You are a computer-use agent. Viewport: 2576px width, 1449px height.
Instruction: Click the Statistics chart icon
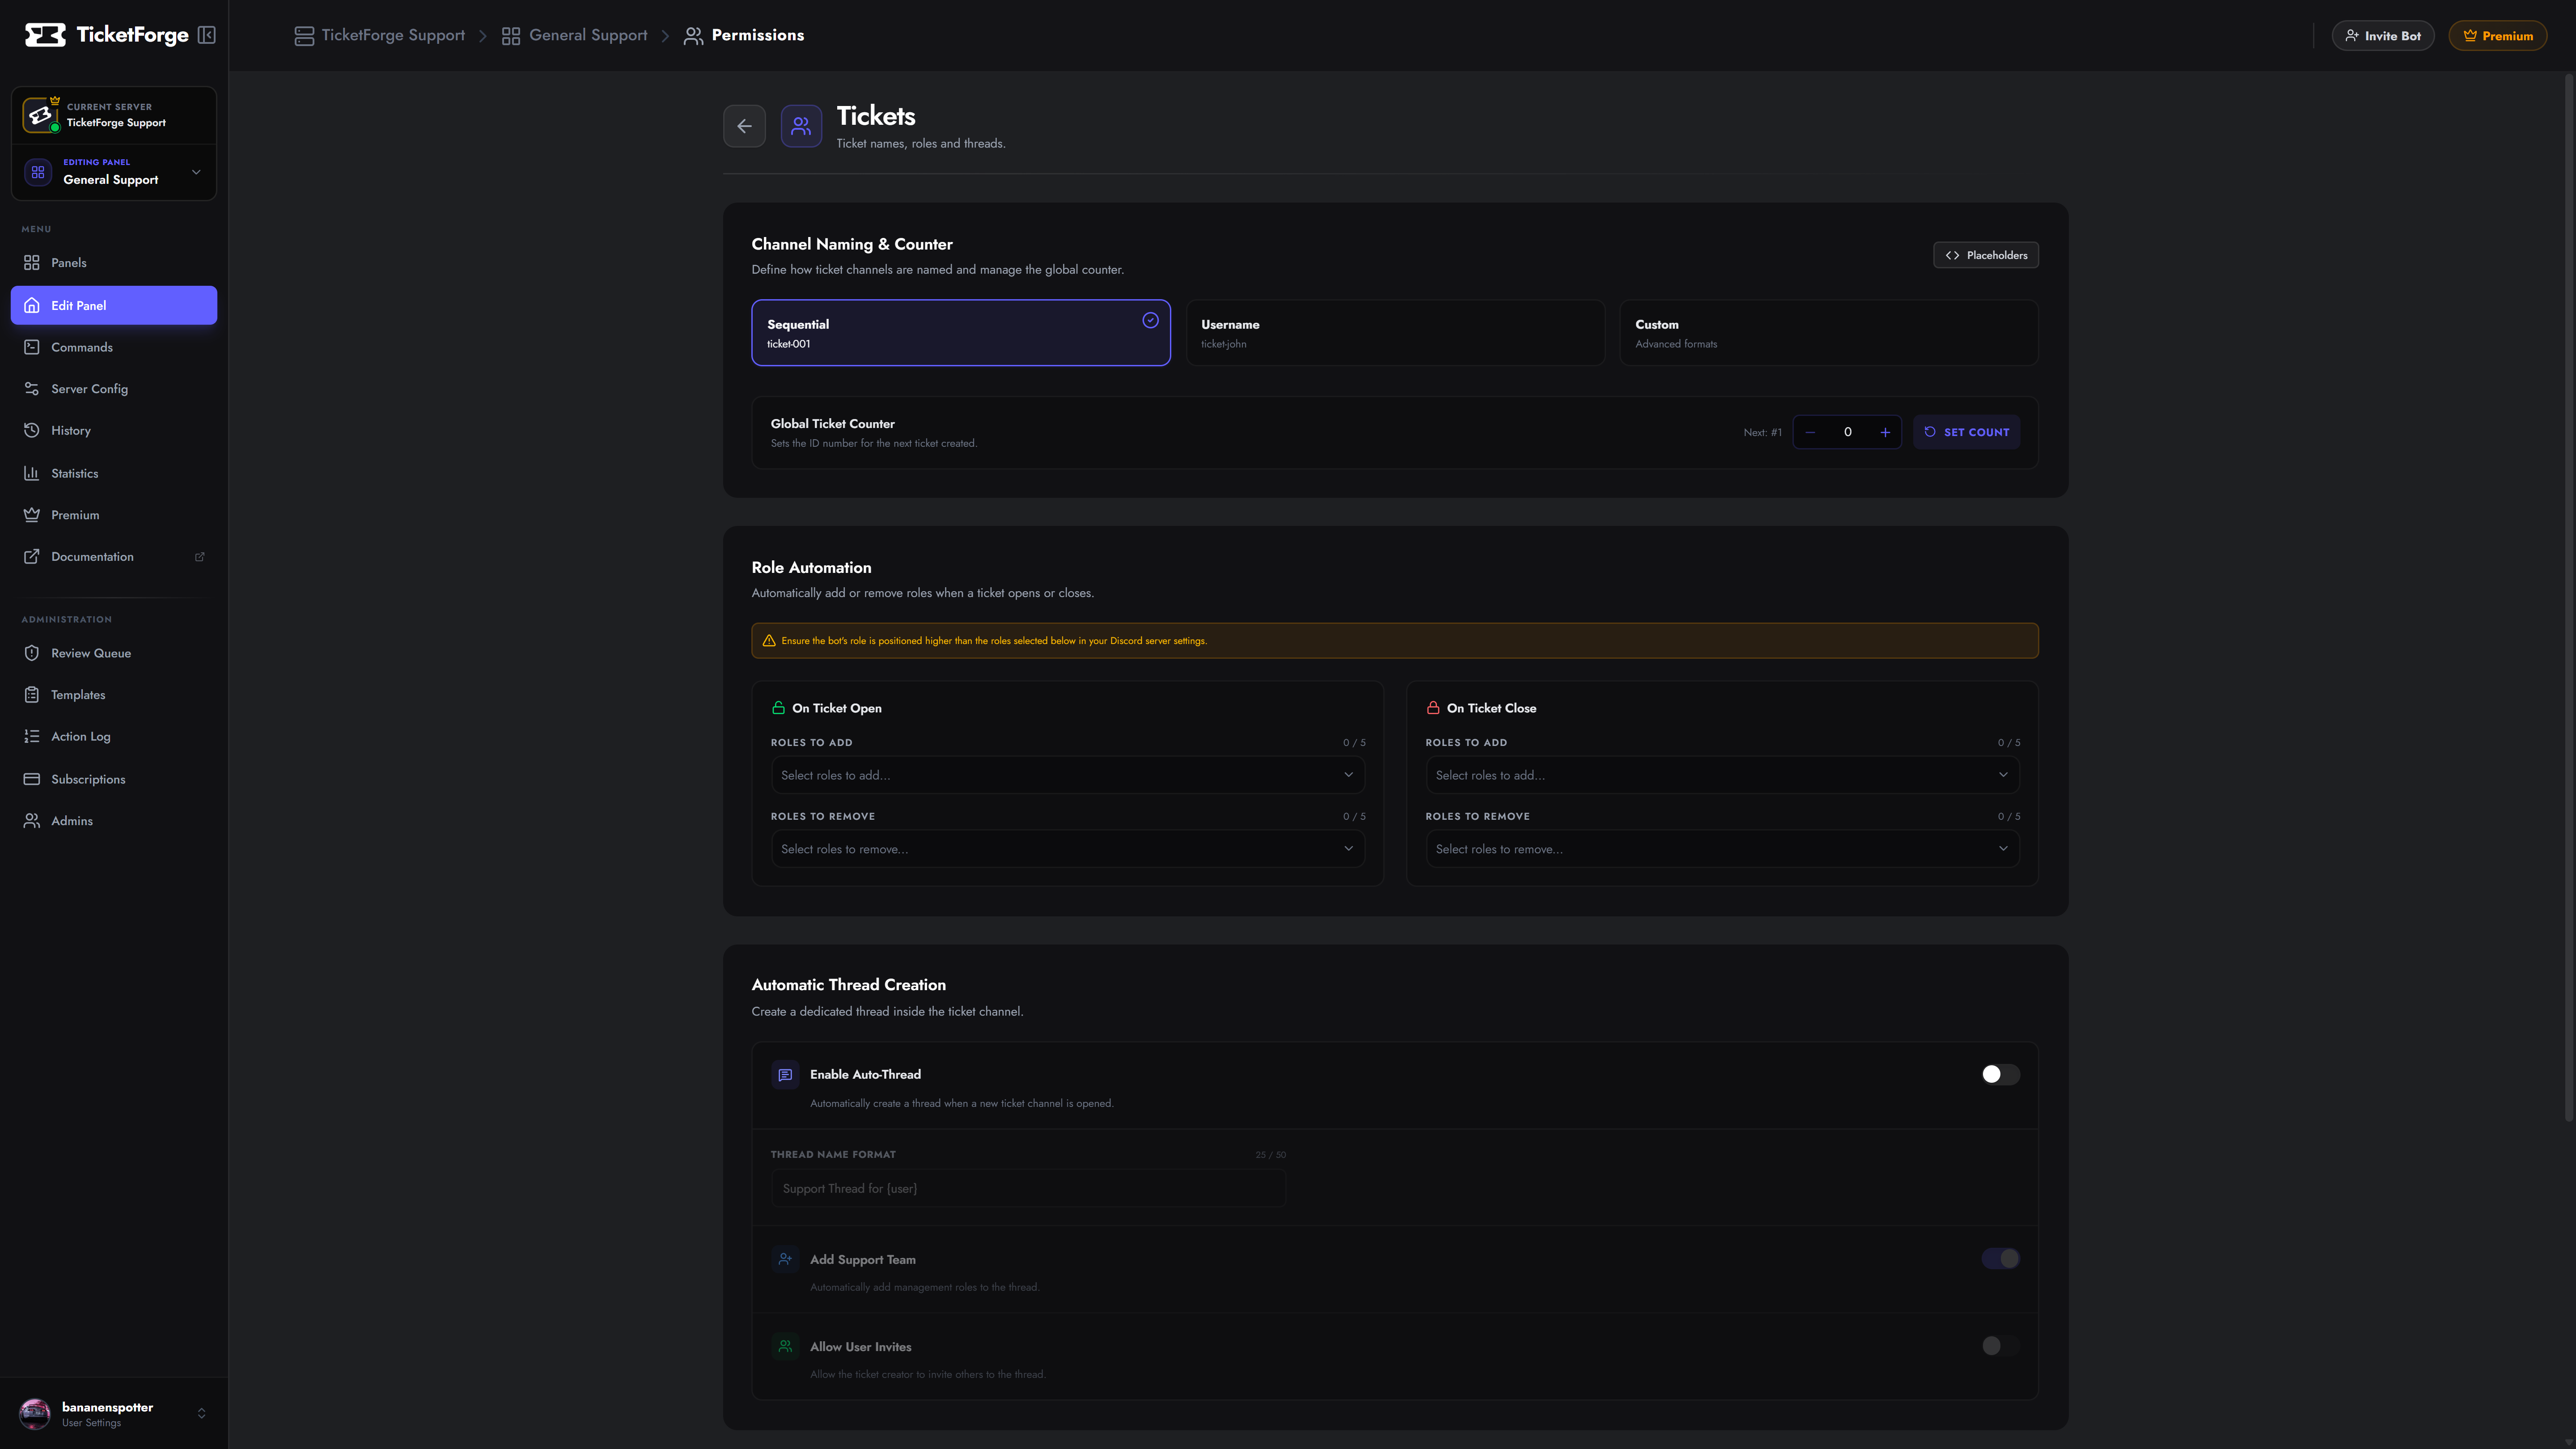click(x=32, y=473)
